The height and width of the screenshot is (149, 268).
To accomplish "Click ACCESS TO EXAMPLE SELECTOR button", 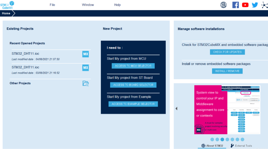I will pos(133,104).
